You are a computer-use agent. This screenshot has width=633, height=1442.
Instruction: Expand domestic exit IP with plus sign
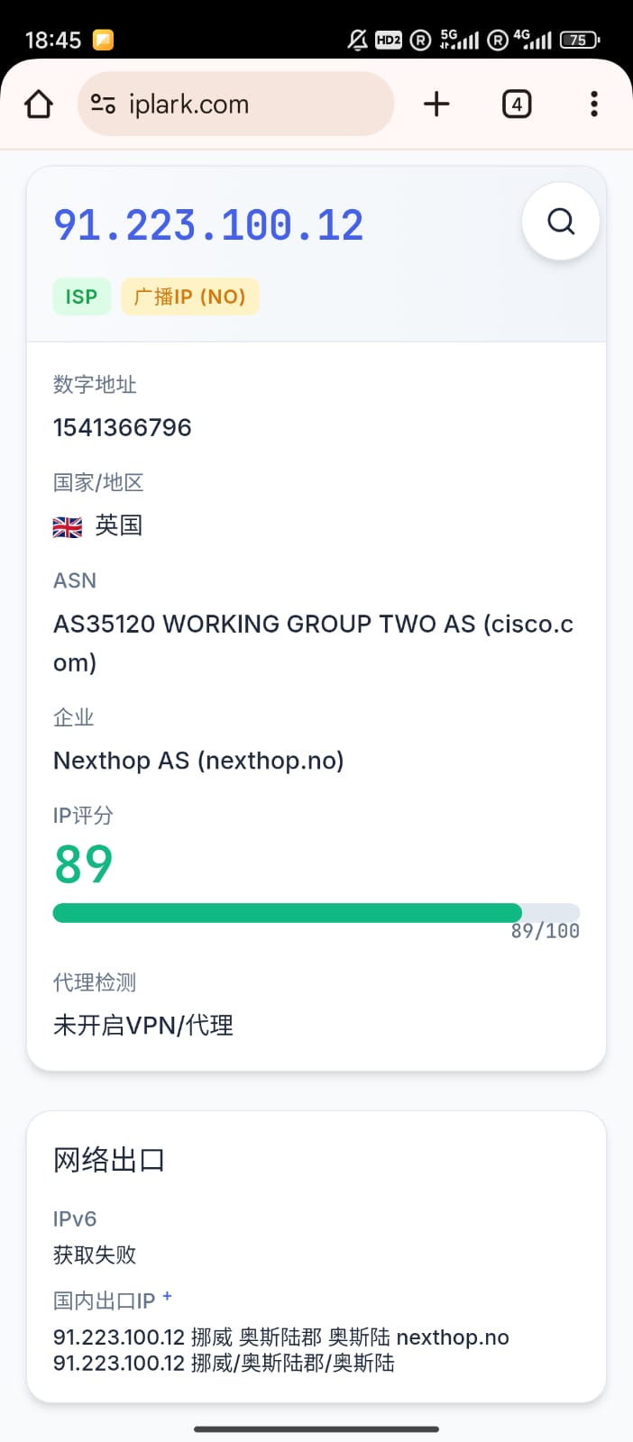click(167, 1297)
